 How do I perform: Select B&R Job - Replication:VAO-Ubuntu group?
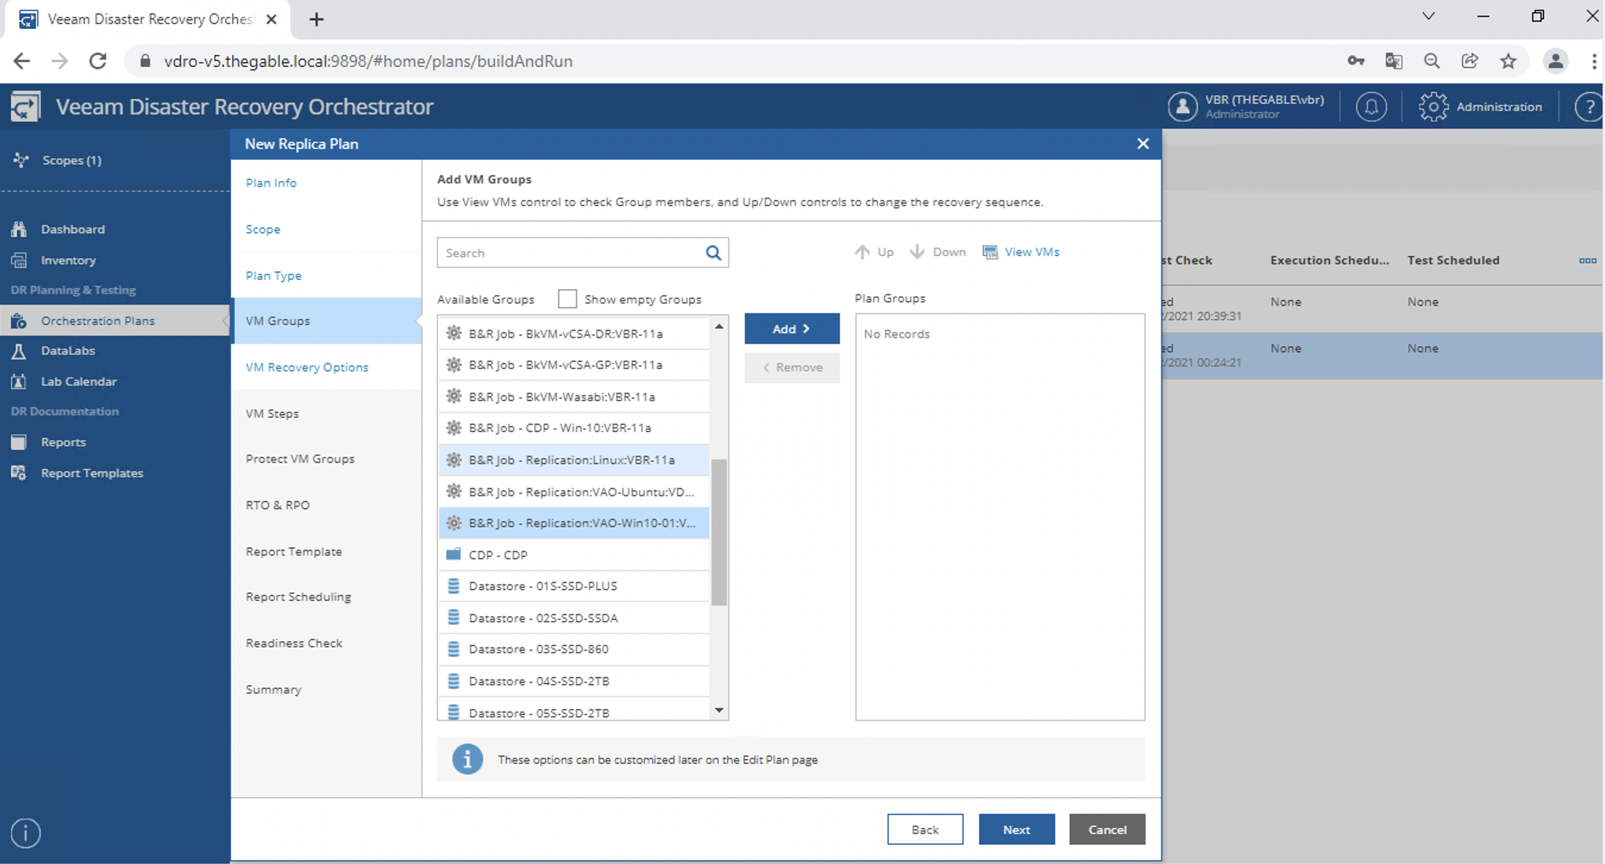tap(574, 492)
